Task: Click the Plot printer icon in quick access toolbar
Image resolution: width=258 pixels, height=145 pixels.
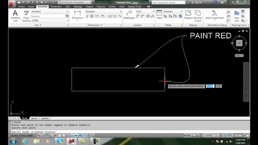Action: point(42,2)
